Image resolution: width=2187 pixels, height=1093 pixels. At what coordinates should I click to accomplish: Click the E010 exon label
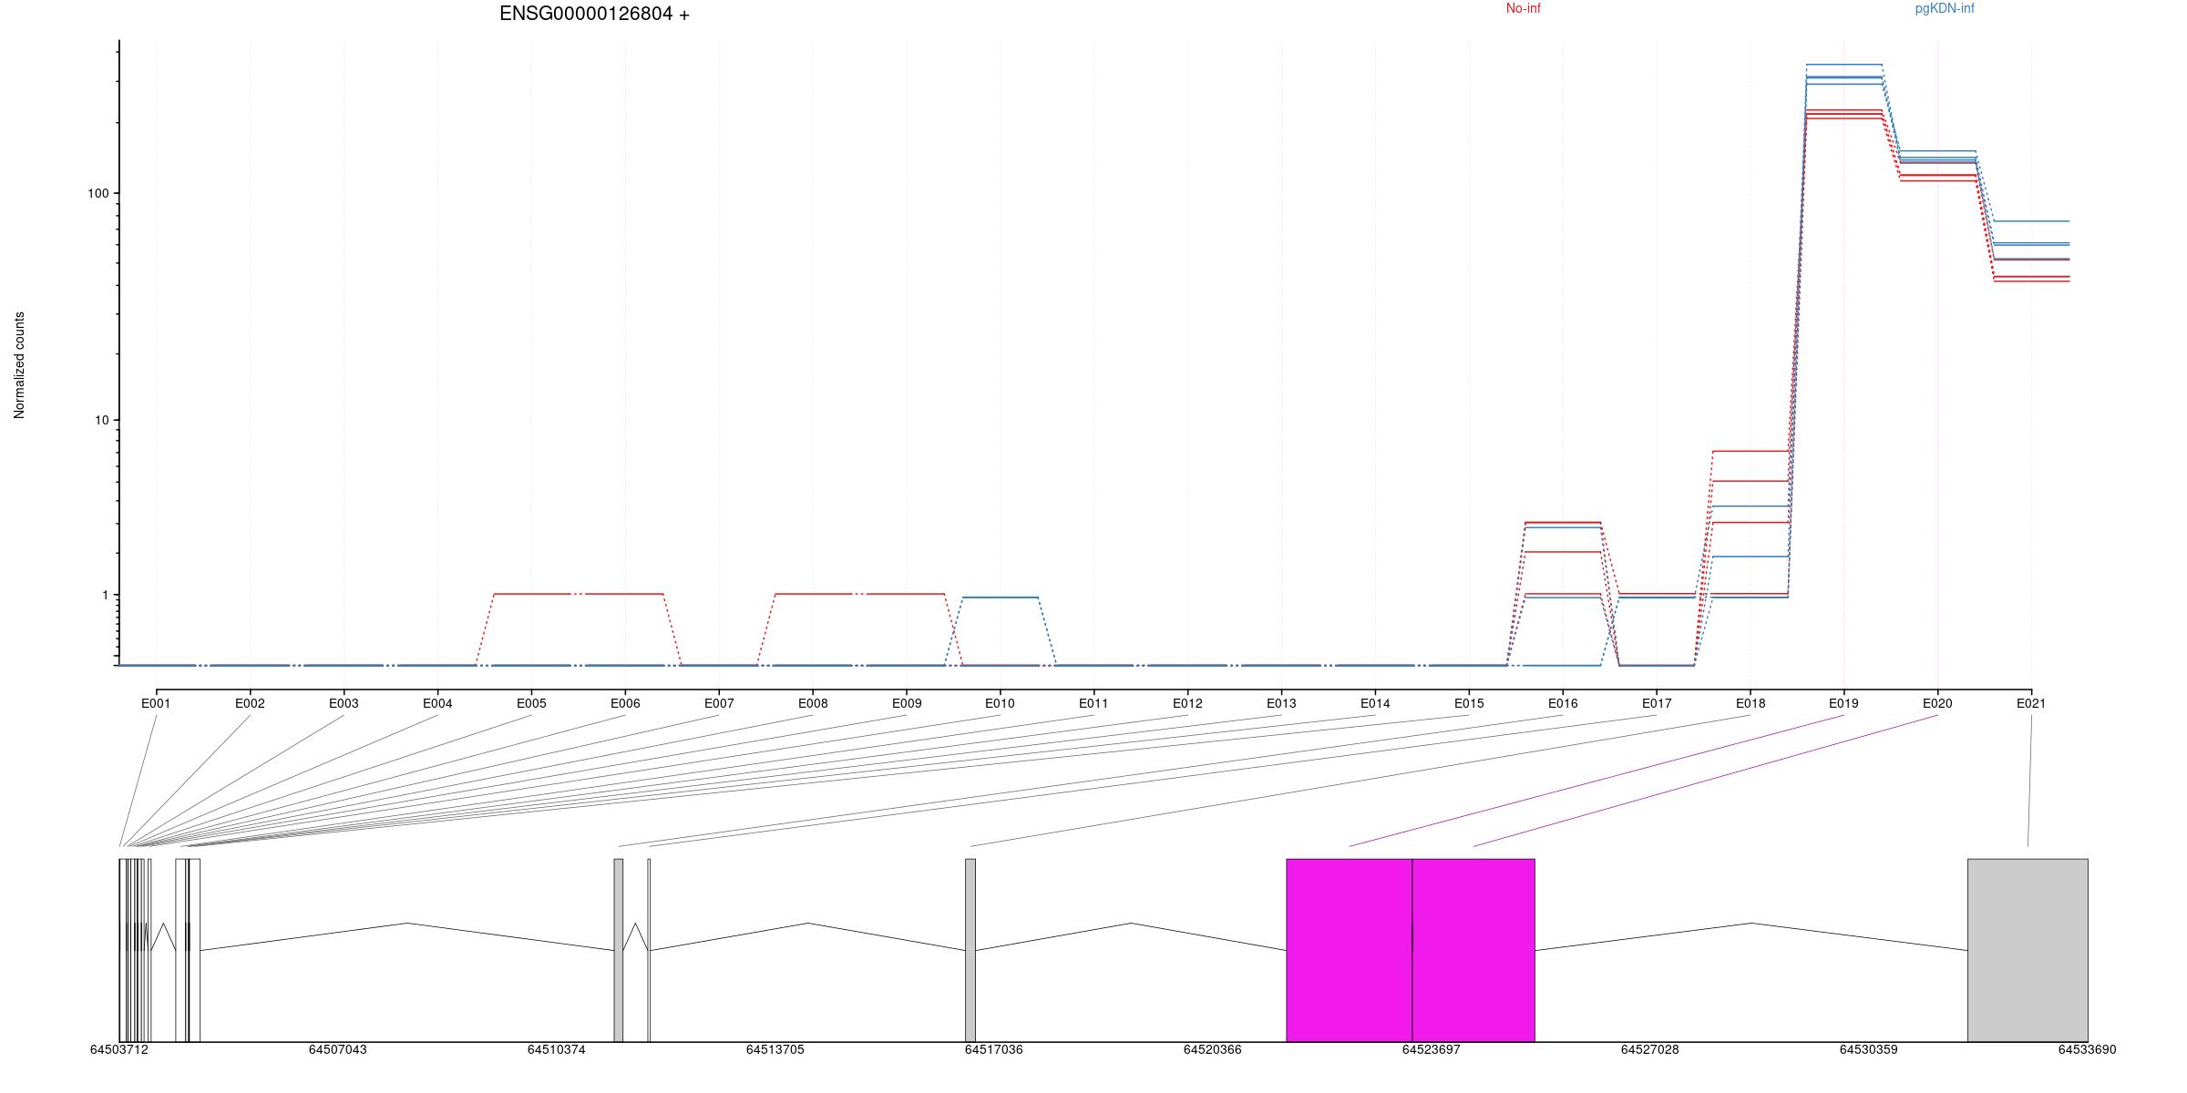pyautogui.click(x=1000, y=703)
